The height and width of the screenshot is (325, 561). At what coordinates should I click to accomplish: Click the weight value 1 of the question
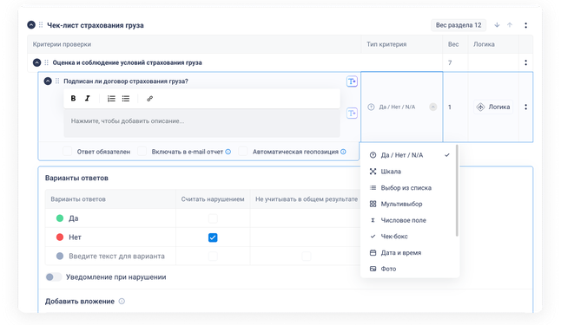click(x=450, y=107)
